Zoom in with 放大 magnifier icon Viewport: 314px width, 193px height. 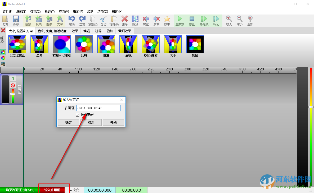point(229,21)
